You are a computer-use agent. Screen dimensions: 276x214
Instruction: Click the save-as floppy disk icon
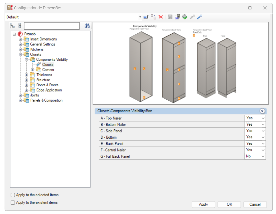(177, 17)
